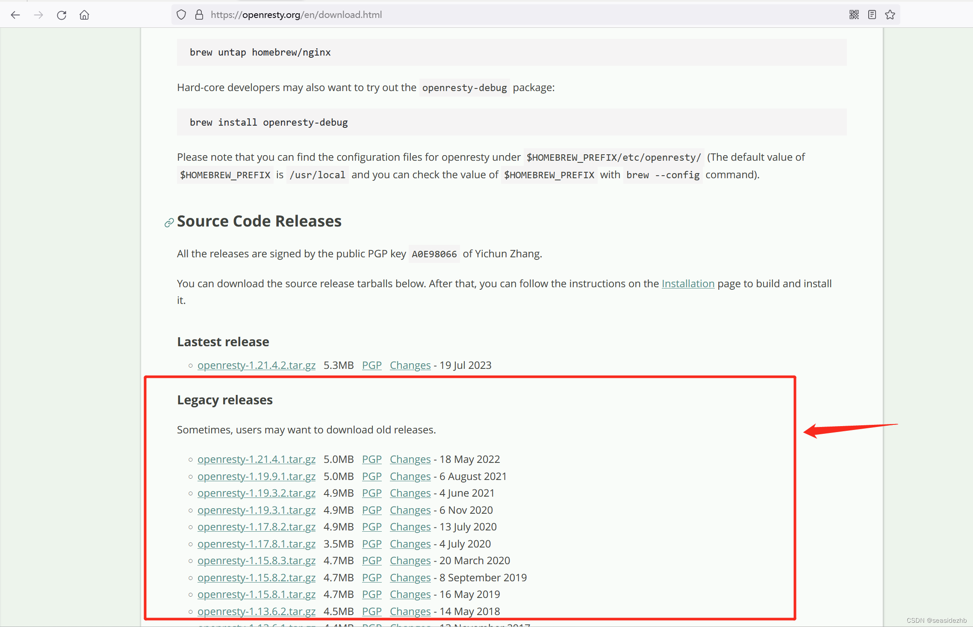Image resolution: width=973 pixels, height=627 pixels.
Task: View Changes for the 19 Jul 2023 release
Action: point(410,365)
